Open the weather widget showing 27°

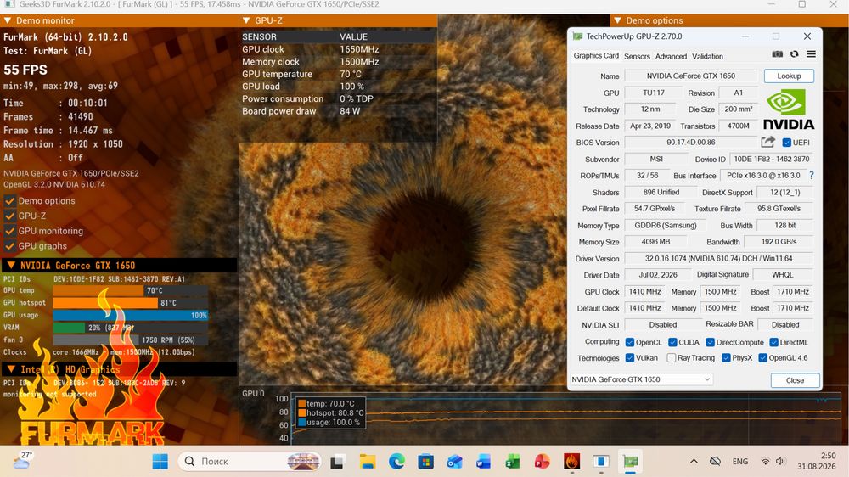[23, 460]
